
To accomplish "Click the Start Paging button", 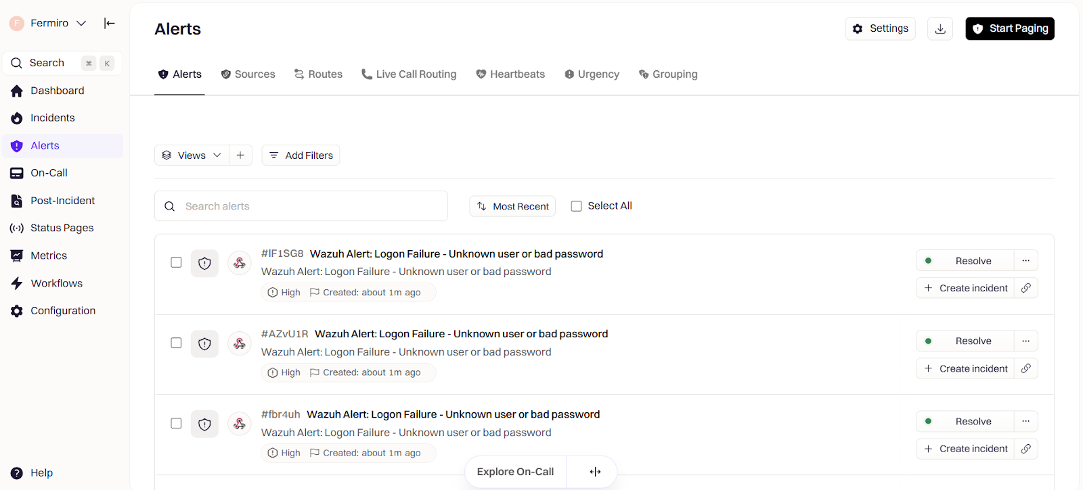I will [1009, 28].
